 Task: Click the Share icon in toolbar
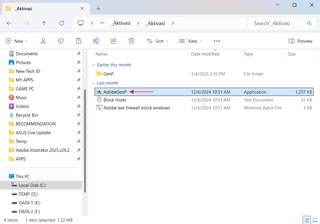click(x=114, y=41)
